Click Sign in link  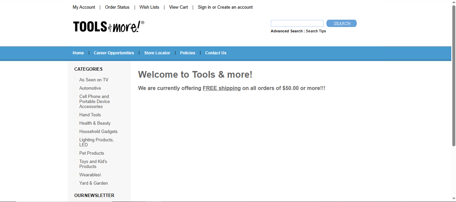point(204,7)
